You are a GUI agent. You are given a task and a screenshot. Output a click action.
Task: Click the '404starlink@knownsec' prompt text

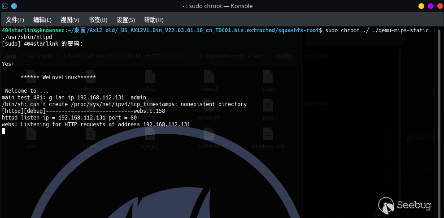(34, 30)
